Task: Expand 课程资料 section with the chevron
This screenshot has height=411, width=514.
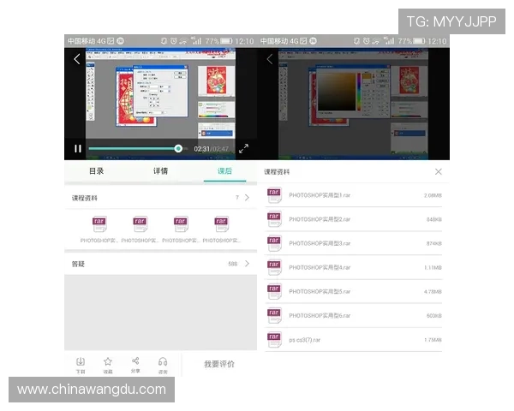Action: point(247,198)
